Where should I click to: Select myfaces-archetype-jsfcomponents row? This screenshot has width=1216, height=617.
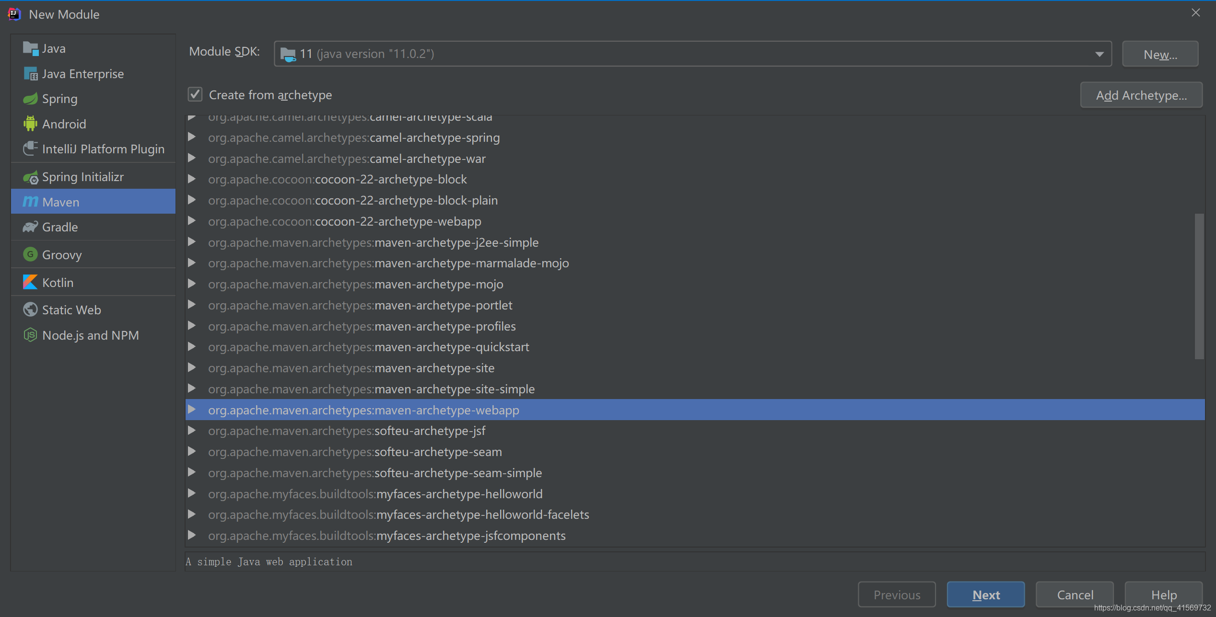point(695,536)
